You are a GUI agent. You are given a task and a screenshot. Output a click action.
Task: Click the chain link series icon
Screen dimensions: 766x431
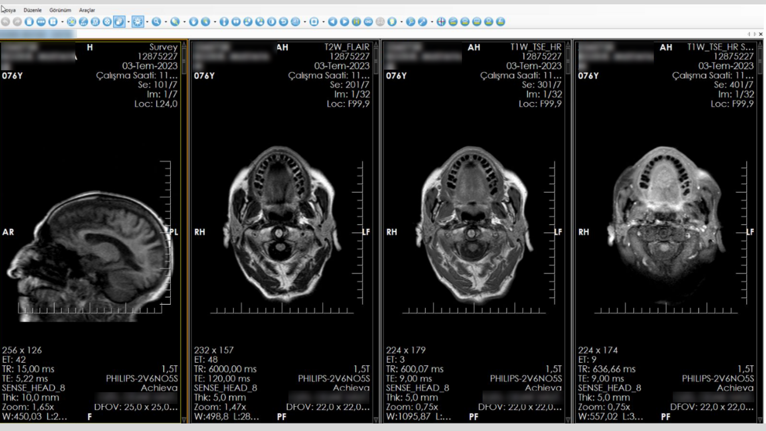click(368, 22)
